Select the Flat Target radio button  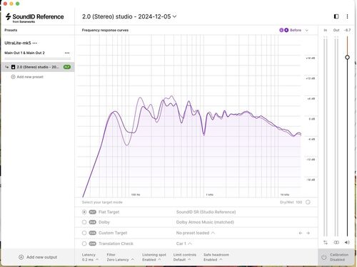click(x=84, y=212)
